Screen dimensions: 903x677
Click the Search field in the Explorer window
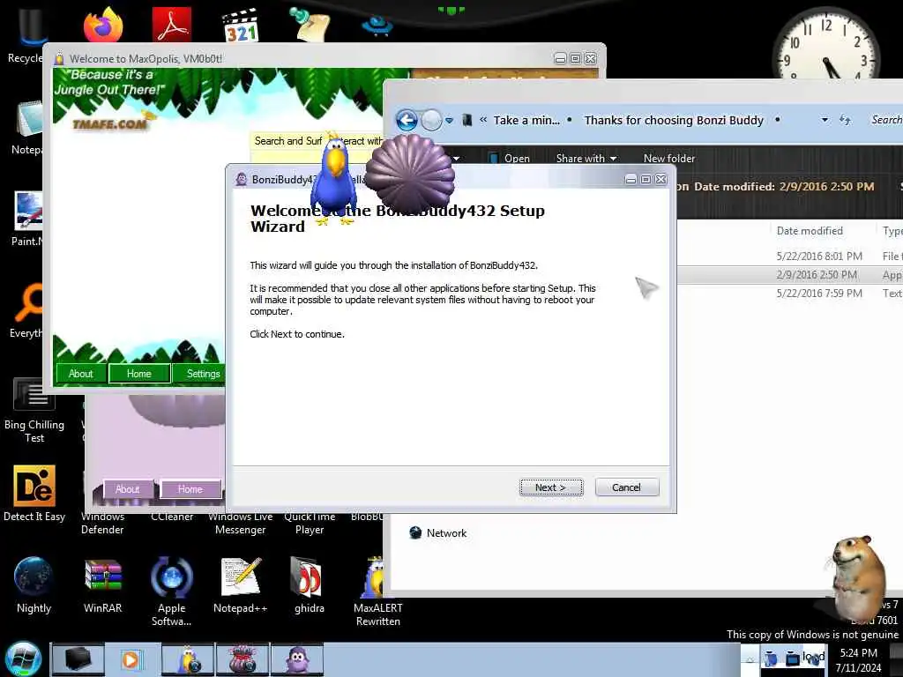point(885,120)
